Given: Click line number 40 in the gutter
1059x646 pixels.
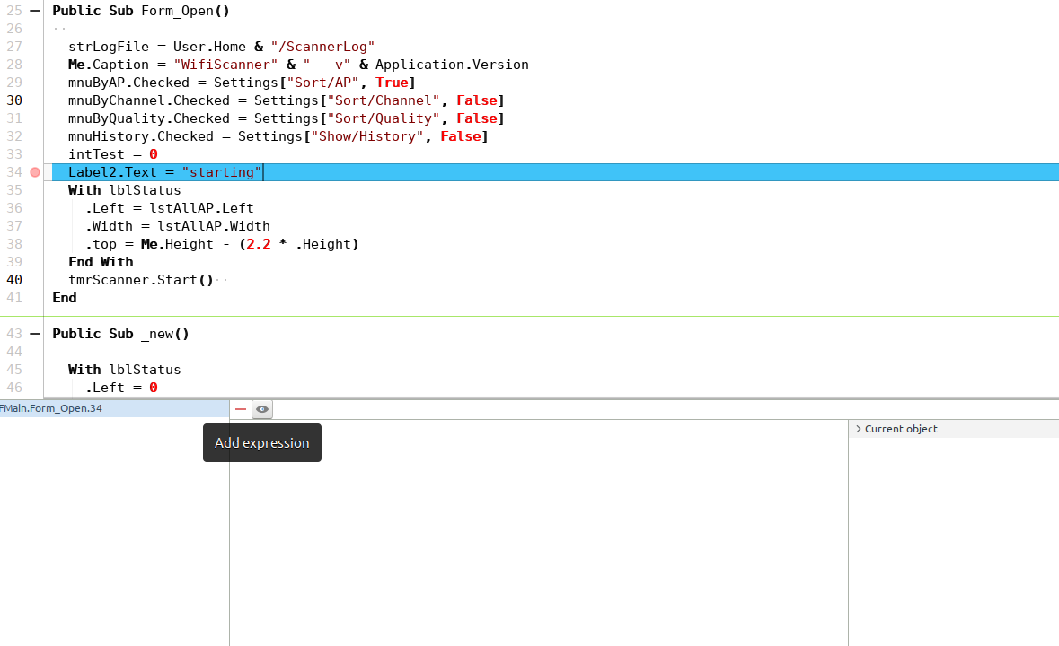Looking at the screenshot, I should [x=14, y=280].
